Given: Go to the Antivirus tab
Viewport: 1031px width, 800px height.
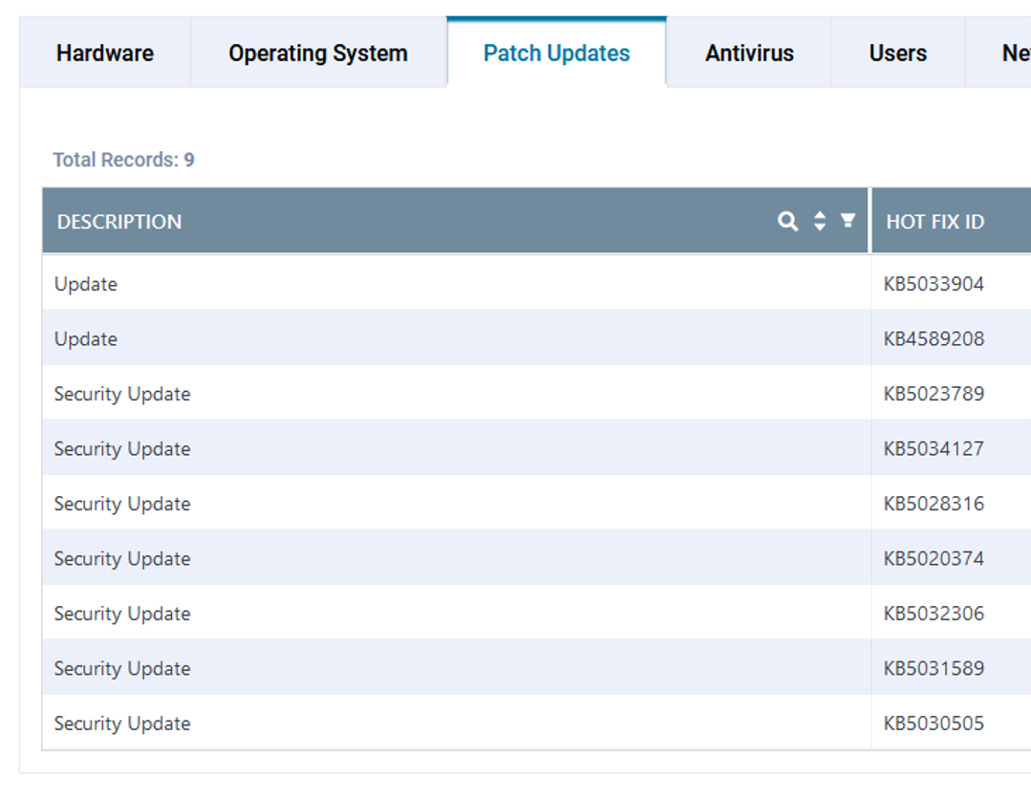Looking at the screenshot, I should click(x=749, y=53).
